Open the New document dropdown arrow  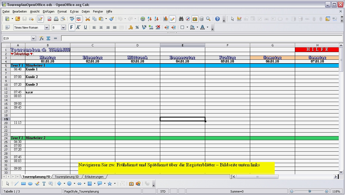pos(12,19)
